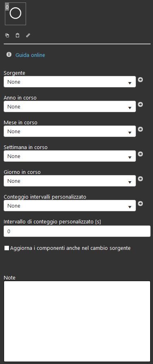Open the Giorno in corso dropdown
The image size is (153, 364).
click(70, 181)
